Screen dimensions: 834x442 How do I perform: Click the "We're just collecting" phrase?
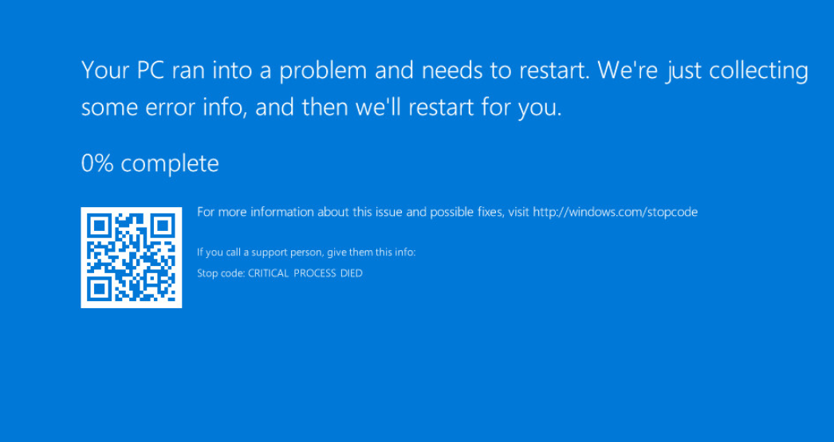(702, 71)
